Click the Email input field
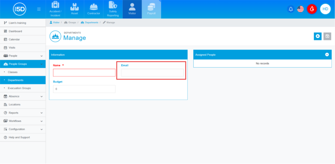Screen dimensions: 335x164 [x=152, y=73]
